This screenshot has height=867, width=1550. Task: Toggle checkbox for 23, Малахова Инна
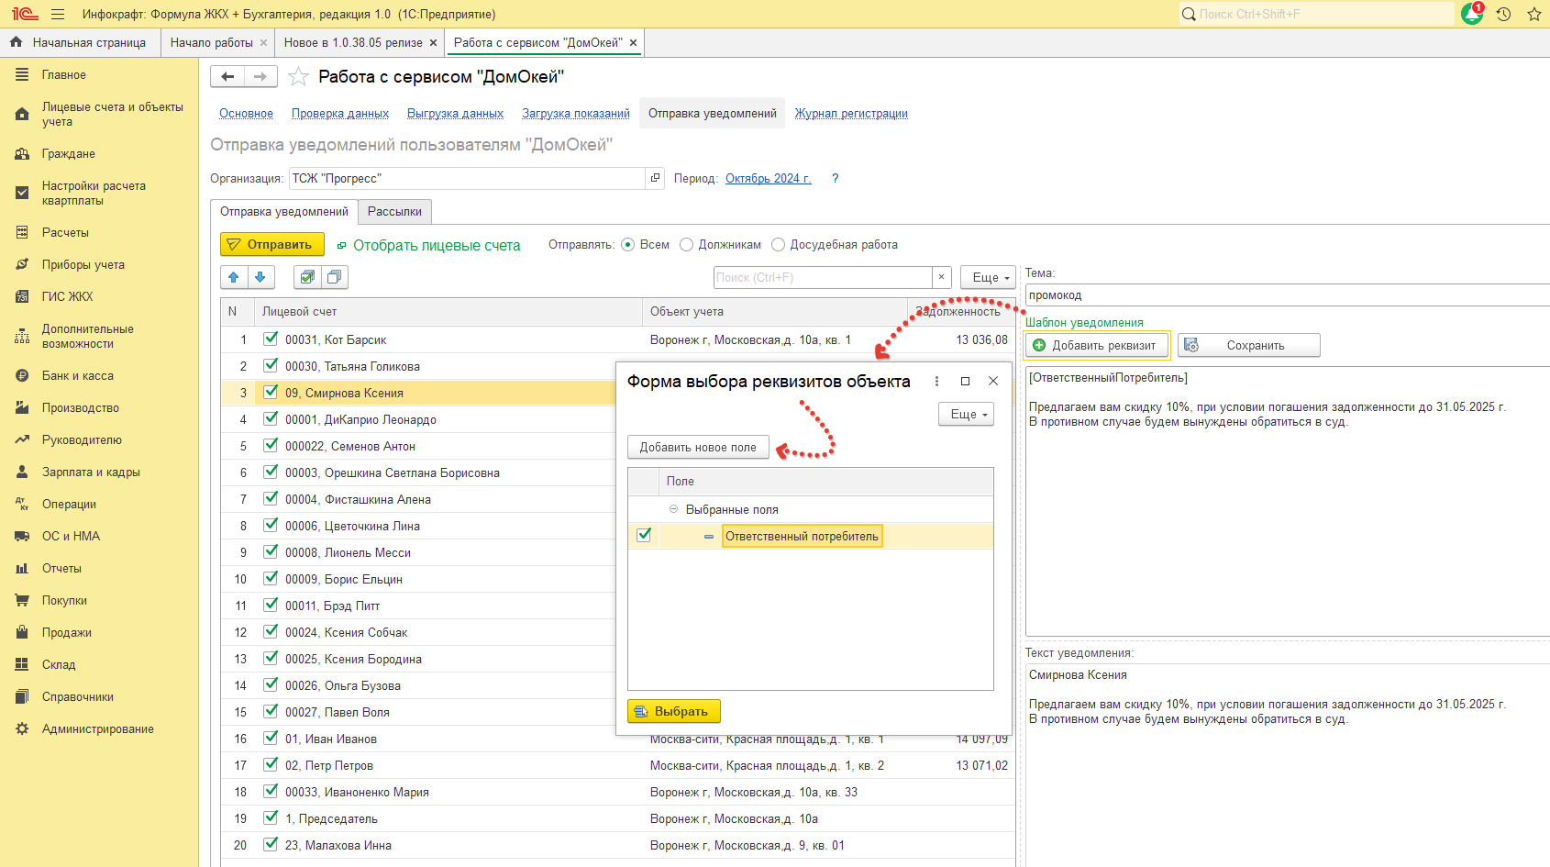click(271, 844)
